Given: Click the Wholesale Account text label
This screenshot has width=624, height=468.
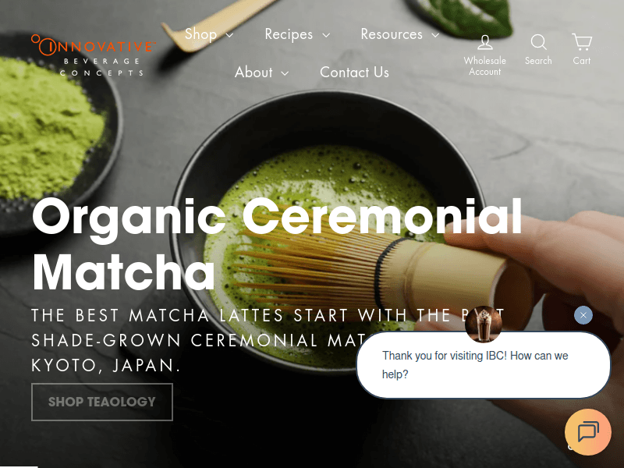Looking at the screenshot, I should 484,66.
